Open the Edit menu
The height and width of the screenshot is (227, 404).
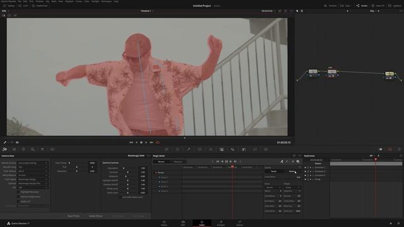[x=25, y=1]
